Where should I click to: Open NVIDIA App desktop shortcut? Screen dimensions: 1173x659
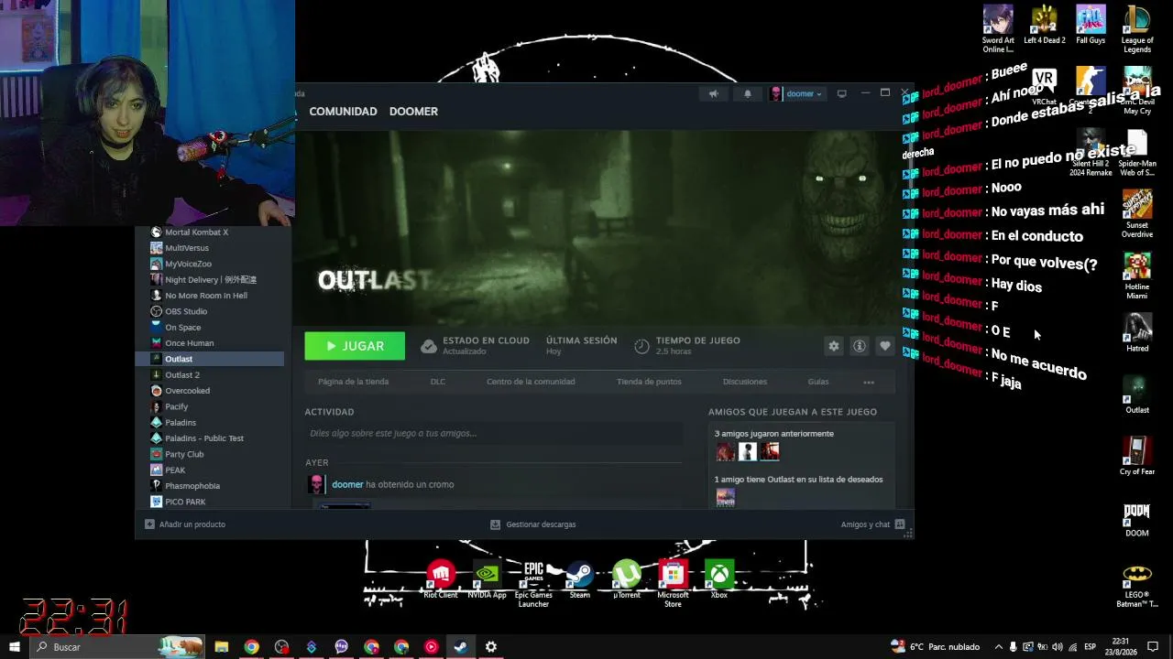coord(487,580)
